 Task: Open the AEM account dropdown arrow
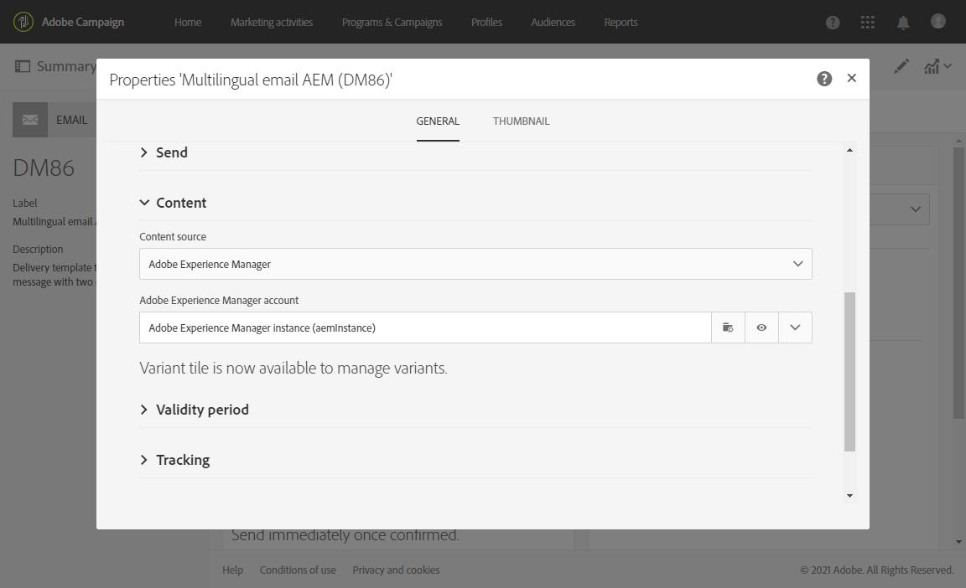[795, 328]
